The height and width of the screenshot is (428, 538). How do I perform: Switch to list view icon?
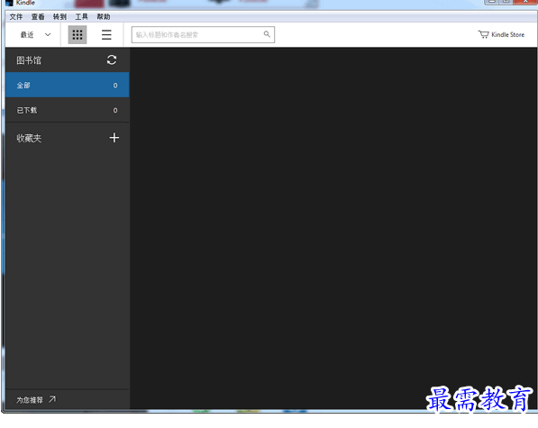(106, 34)
